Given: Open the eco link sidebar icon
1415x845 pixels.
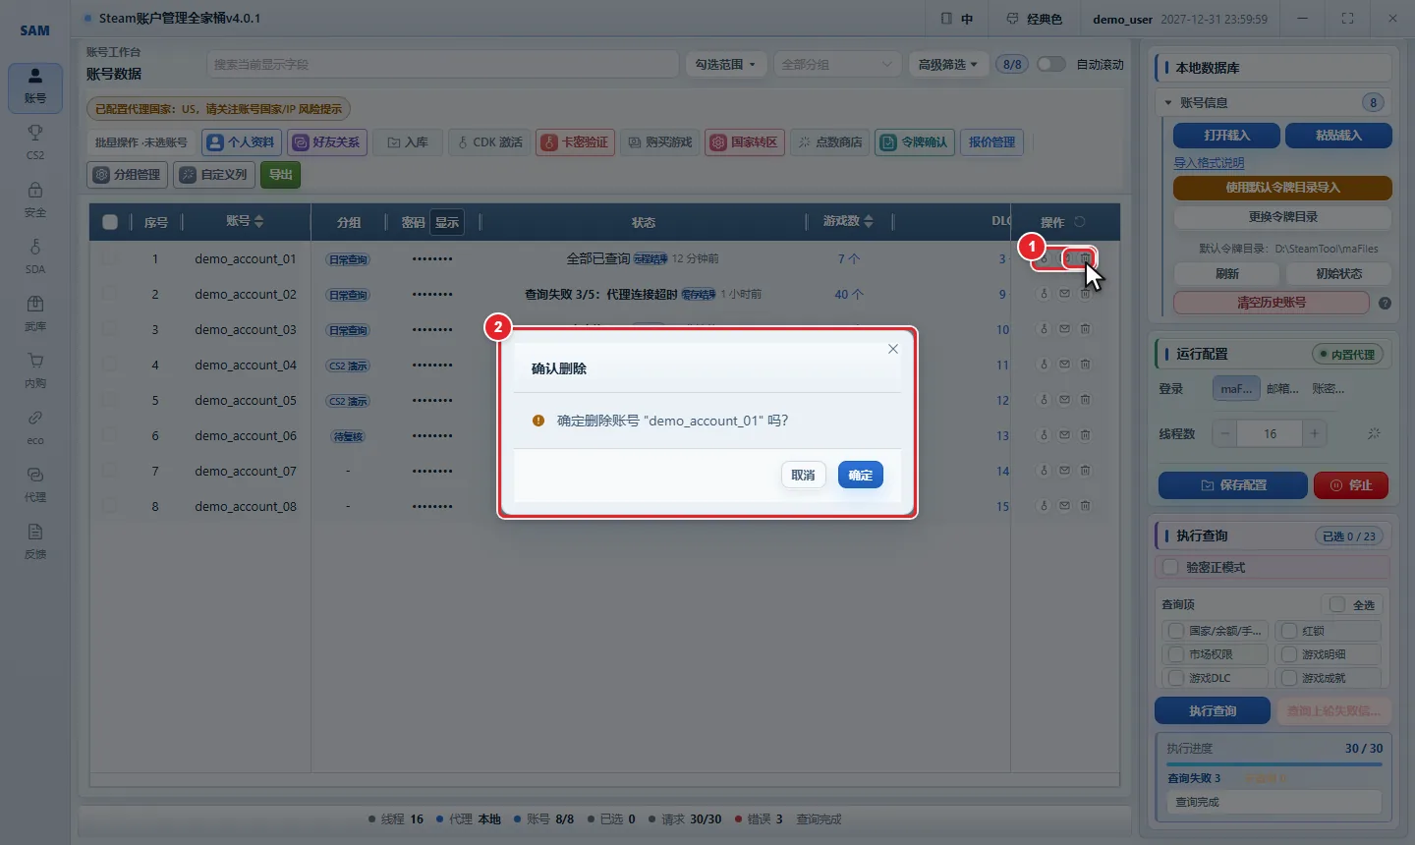Looking at the screenshot, I should [35, 426].
